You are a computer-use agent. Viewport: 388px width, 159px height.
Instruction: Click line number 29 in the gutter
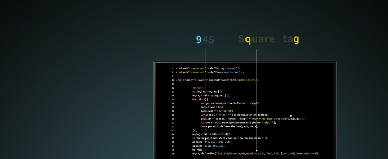[x=173, y=154]
